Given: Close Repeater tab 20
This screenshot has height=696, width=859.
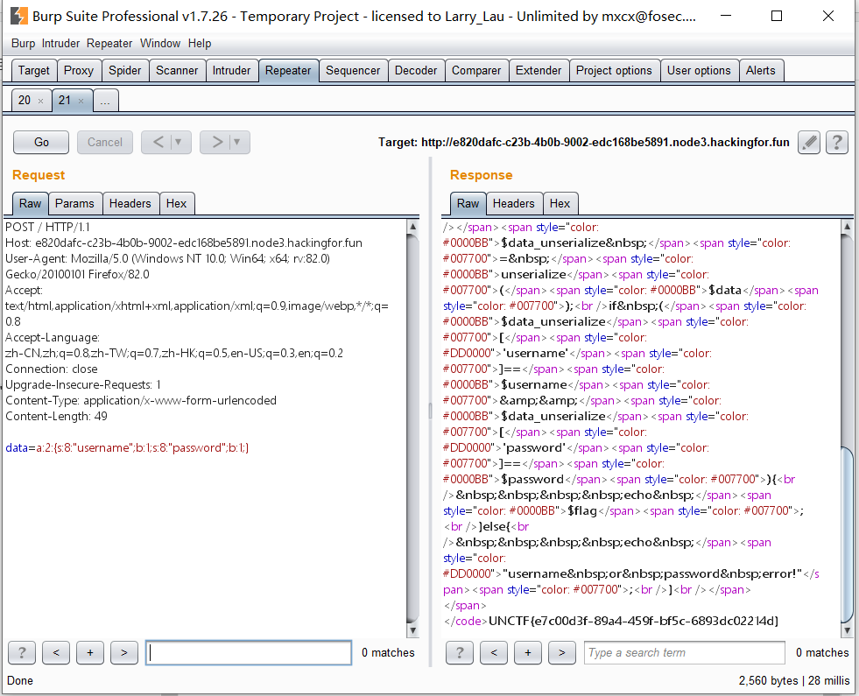Looking at the screenshot, I should pyautogui.click(x=40, y=101).
